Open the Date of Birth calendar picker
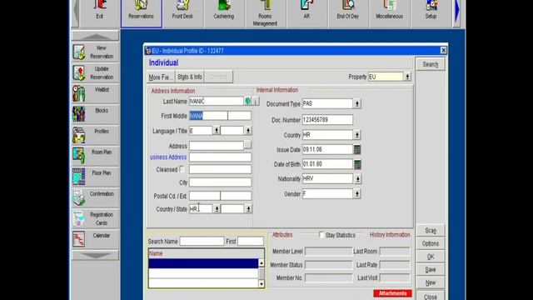The image size is (533, 300). pos(357,164)
